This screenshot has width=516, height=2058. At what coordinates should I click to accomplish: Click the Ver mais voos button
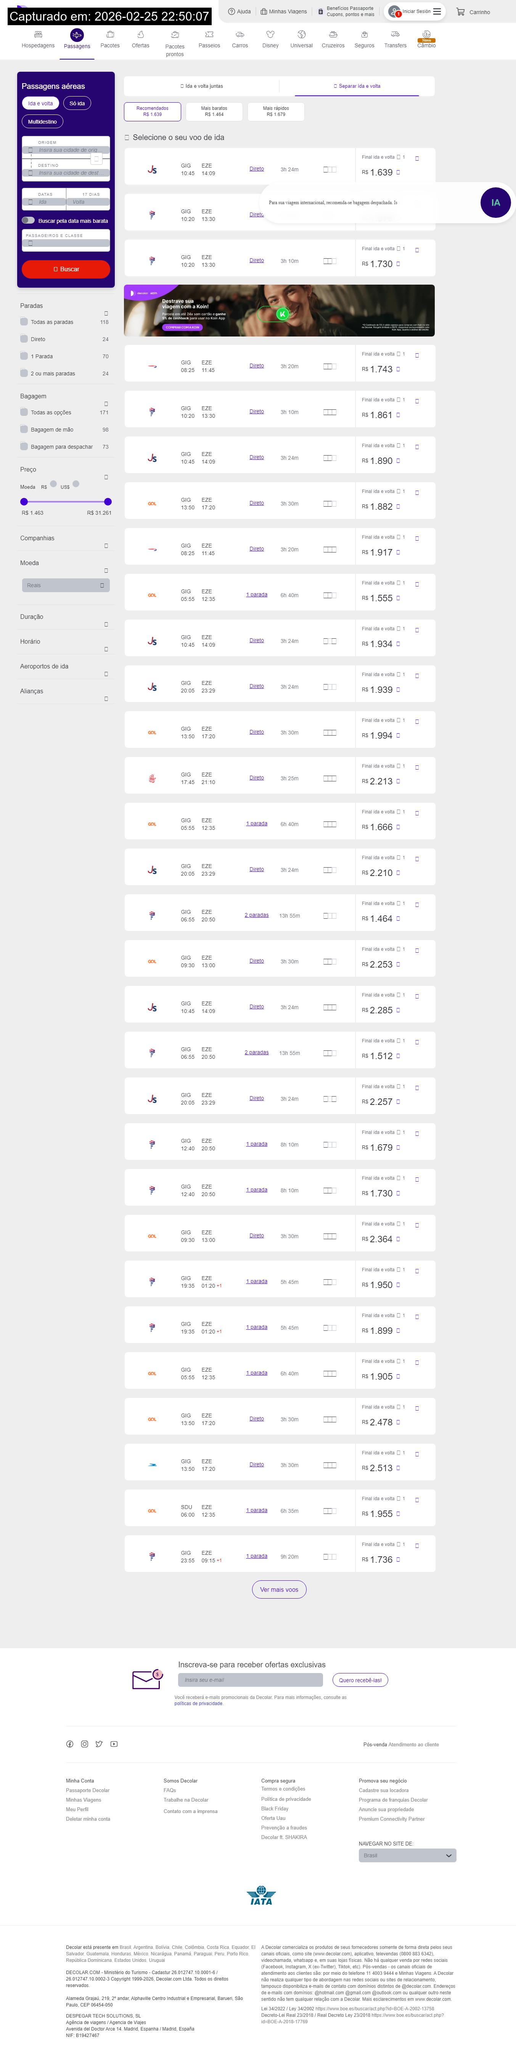click(279, 1590)
